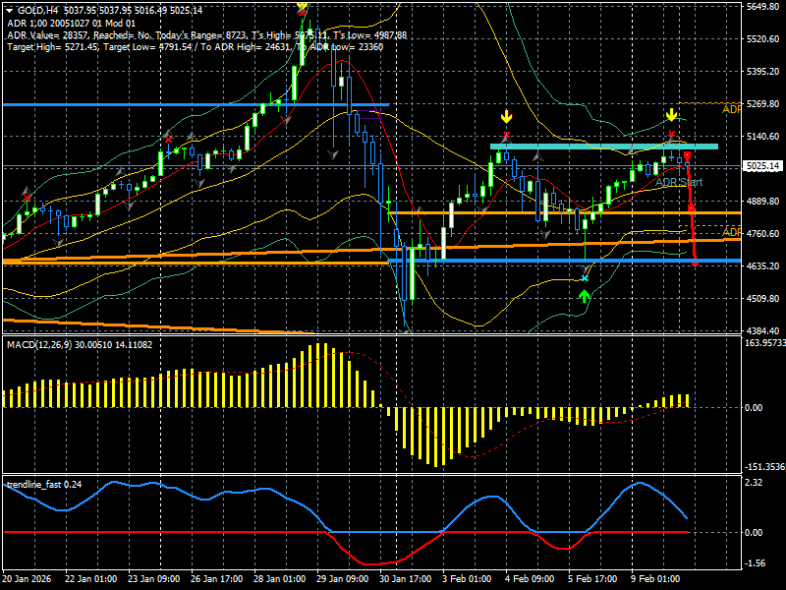The height and width of the screenshot is (590, 786).
Task: Click the 5649.80 price scale label
Action: click(x=763, y=7)
